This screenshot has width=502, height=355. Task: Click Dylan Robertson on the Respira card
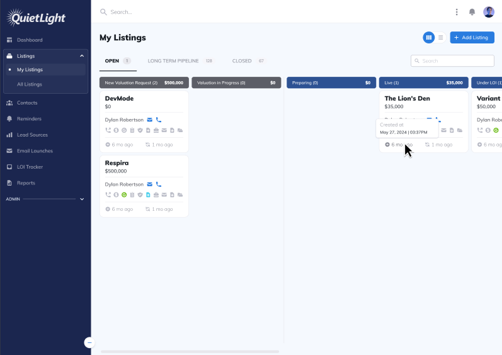pos(124,184)
